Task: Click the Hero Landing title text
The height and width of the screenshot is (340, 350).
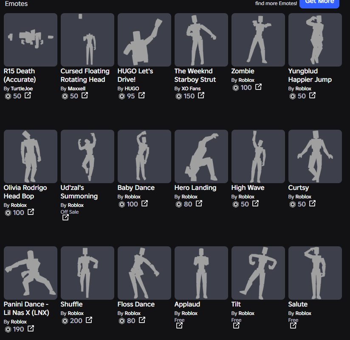Action: (x=195, y=188)
